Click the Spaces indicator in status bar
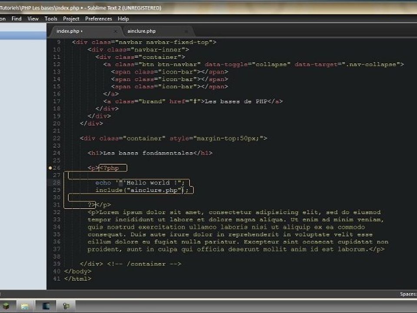The width and height of the screenshot is (417, 313). (408, 294)
